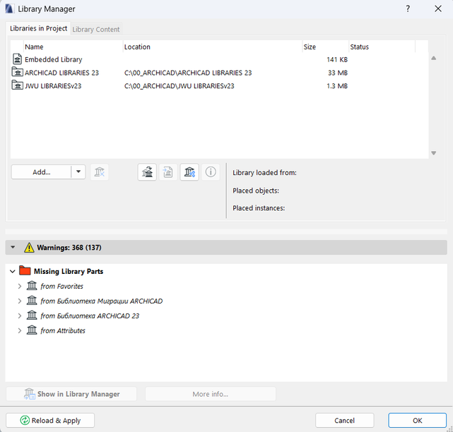Click library icon beside from Библиотека ARCHICAD 23
Image resolution: width=453 pixels, height=432 pixels.
(32, 315)
